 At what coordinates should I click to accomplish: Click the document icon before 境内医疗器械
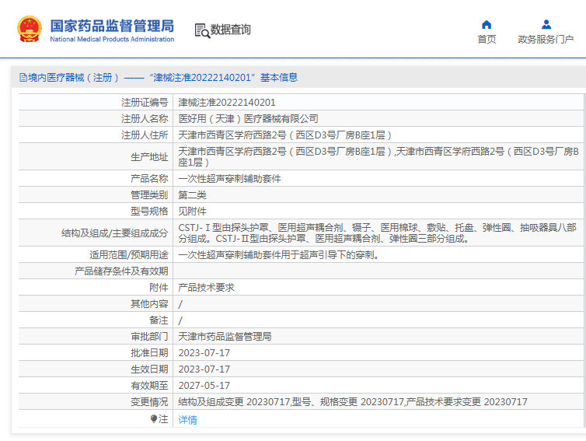click(x=23, y=78)
